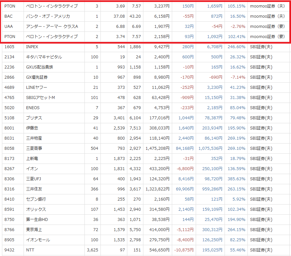
Task: Click SBI証券(夫) in NTT row
Action: (x=261, y=250)
